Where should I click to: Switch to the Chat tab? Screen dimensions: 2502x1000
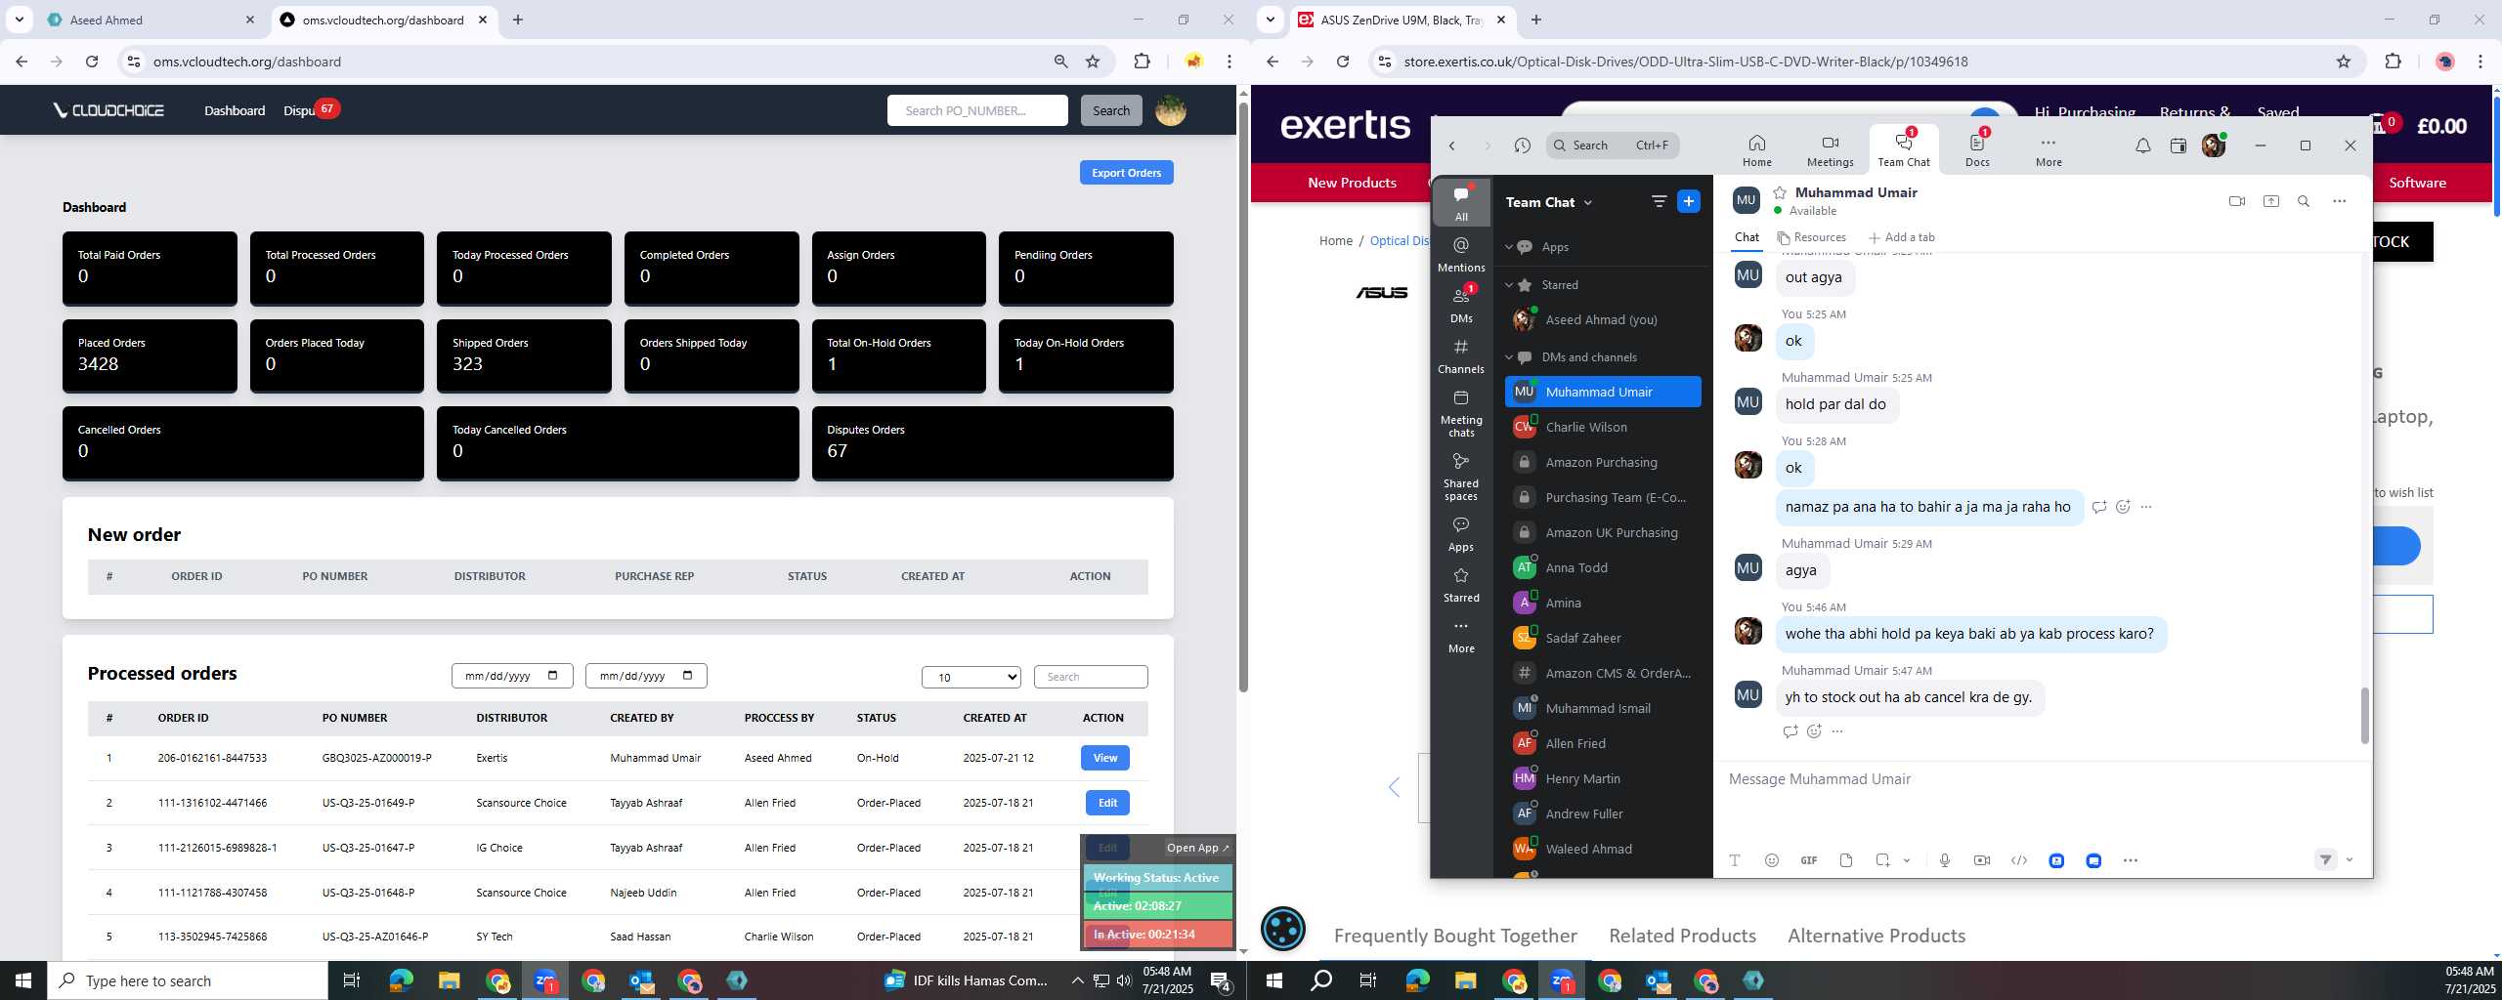tap(1747, 237)
